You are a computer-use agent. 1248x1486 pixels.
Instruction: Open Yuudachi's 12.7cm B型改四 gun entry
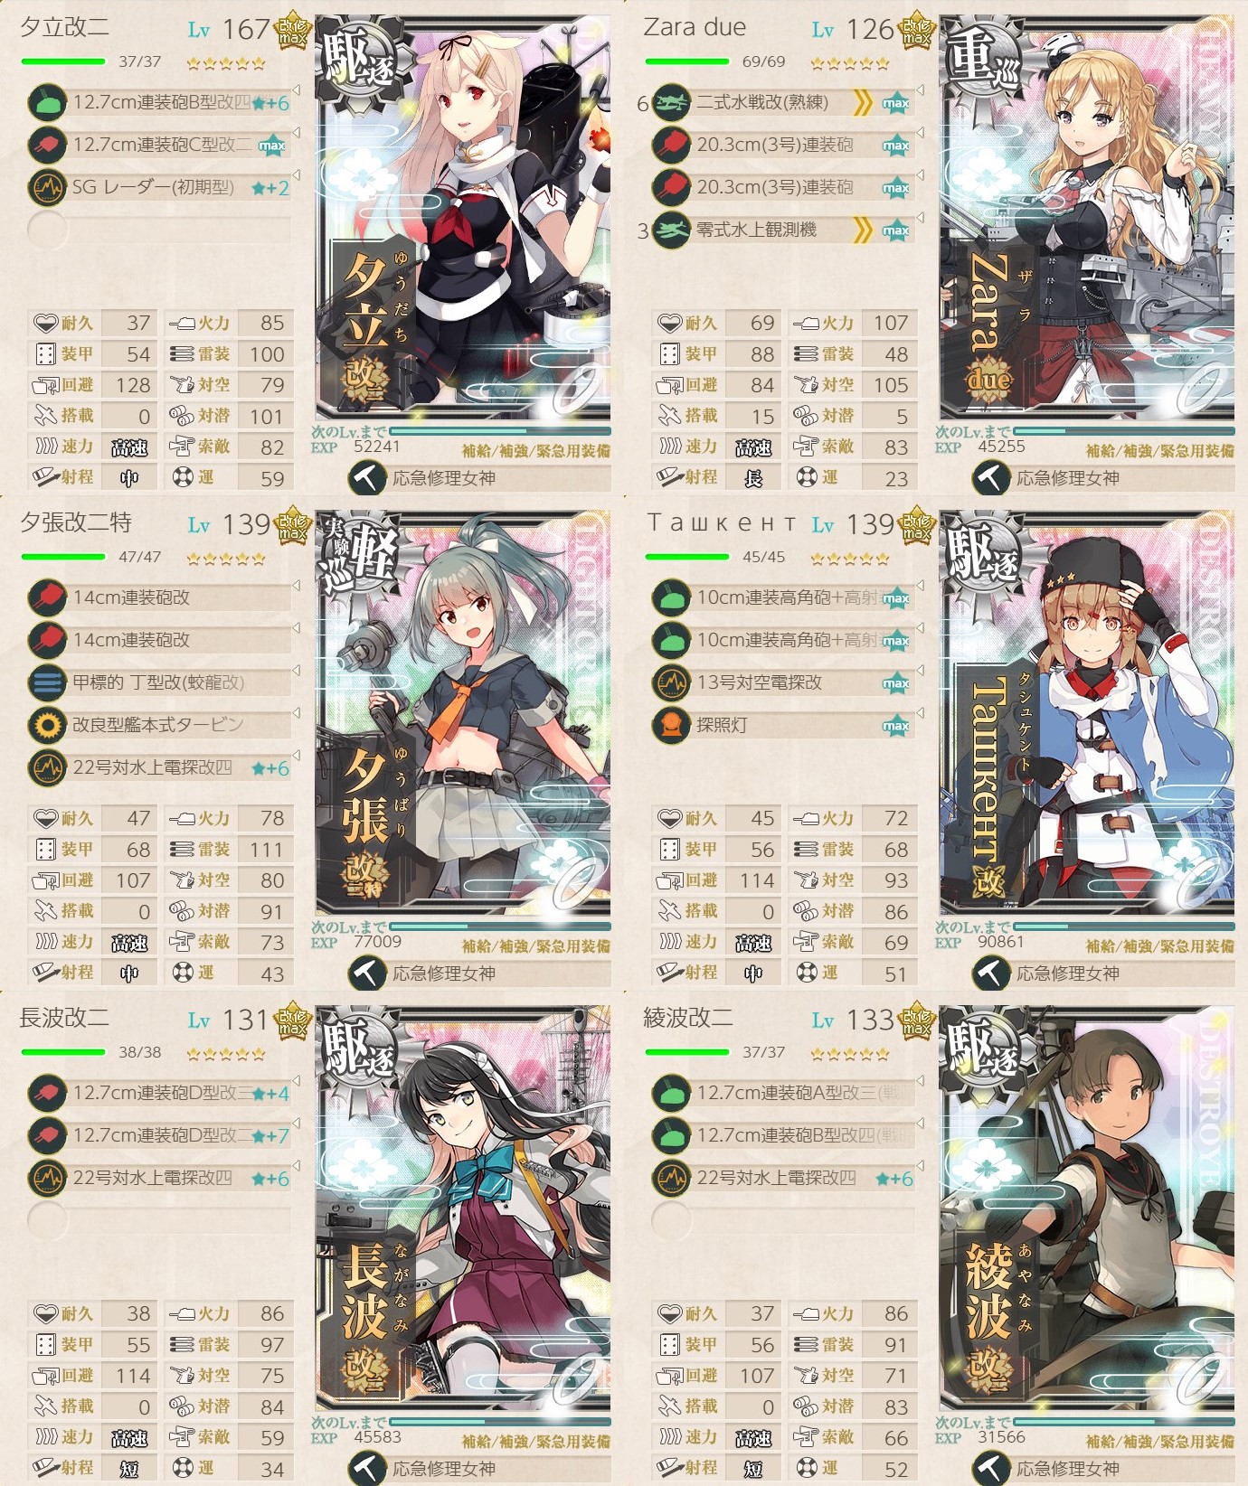[160, 102]
